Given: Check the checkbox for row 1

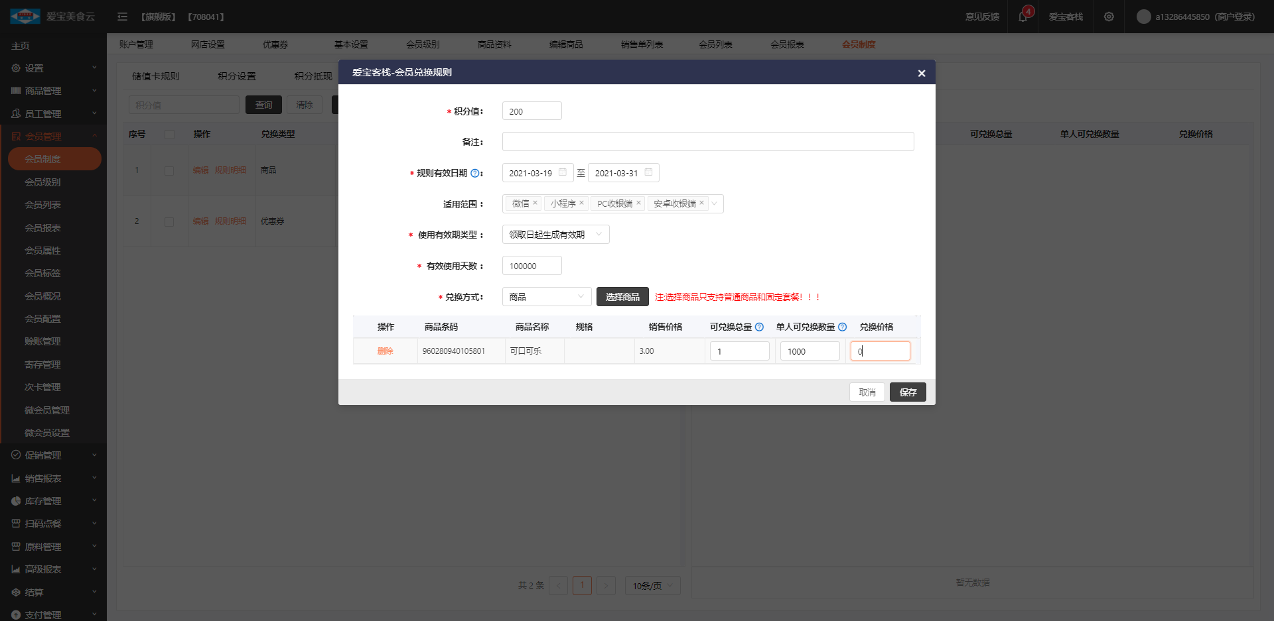Looking at the screenshot, I should pos(169,170).
